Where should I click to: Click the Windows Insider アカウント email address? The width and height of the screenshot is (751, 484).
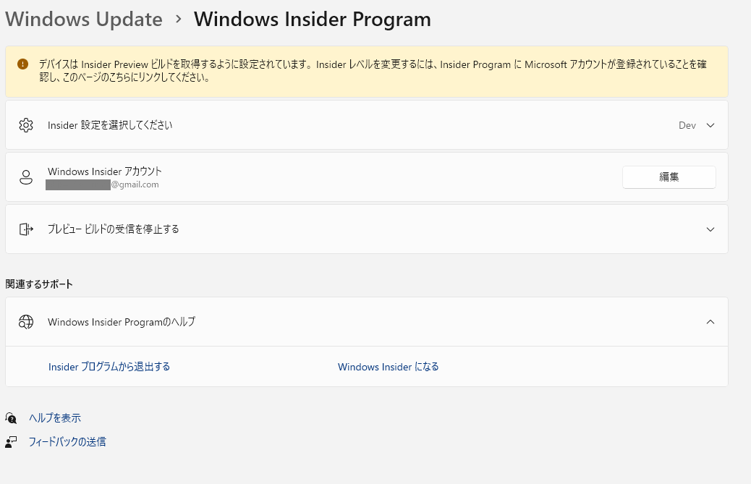click(x=102, y=184)
